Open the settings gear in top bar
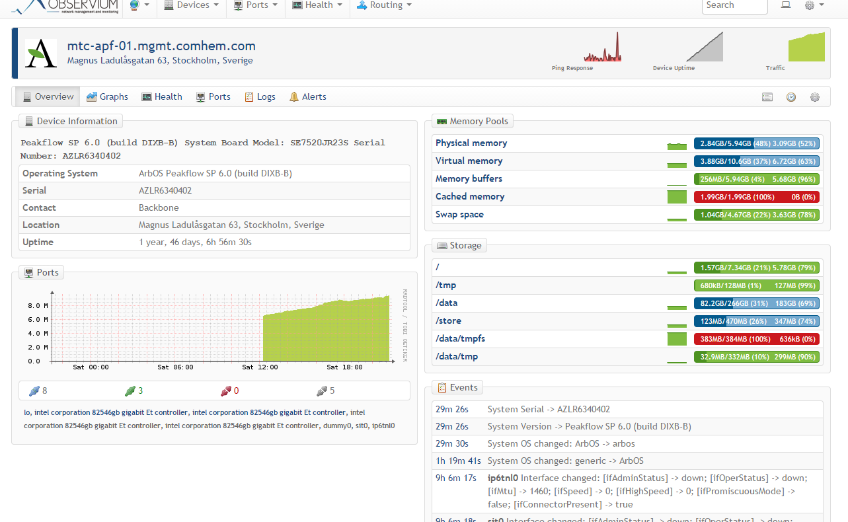This screenshot has width=848, height=522. click(x=814, y=5)
